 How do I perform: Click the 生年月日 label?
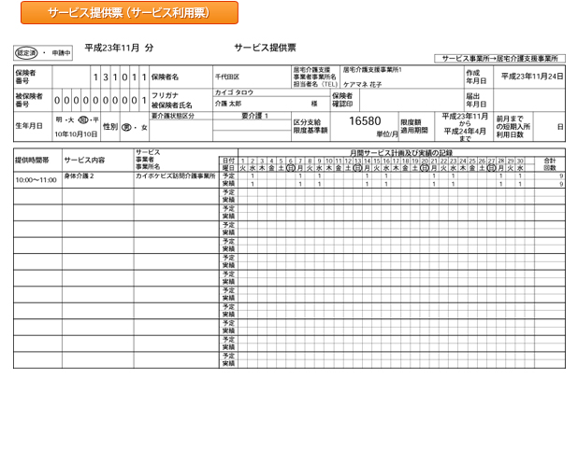pyautogui.click(x=29, y=126)
